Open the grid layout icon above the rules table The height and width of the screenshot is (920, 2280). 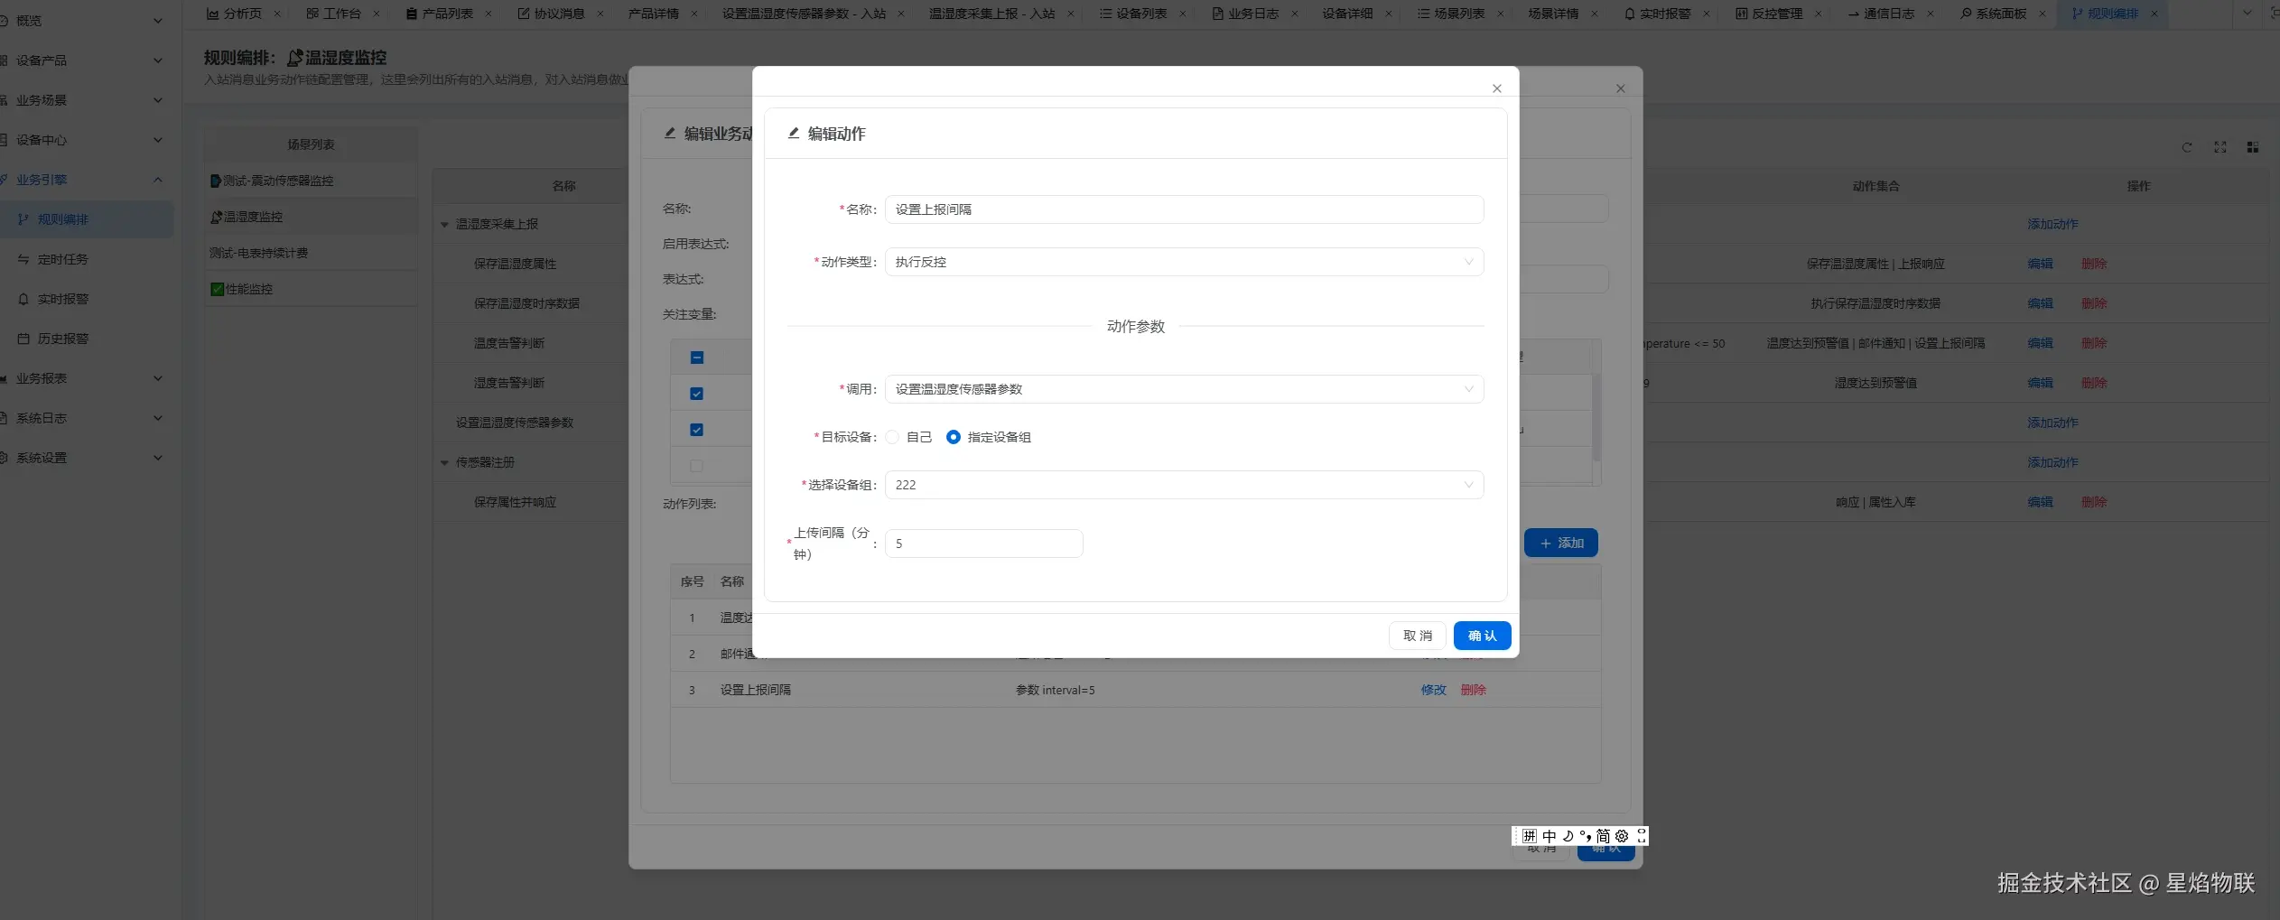pos(2253,147)
